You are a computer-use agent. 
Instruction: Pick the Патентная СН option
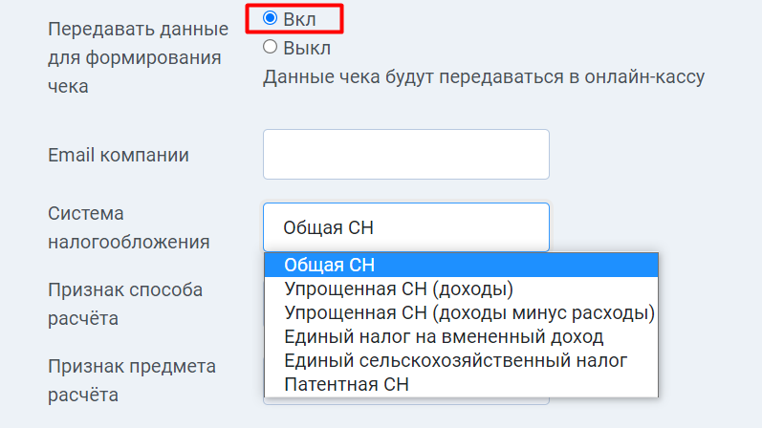click(x=461, y=384)
